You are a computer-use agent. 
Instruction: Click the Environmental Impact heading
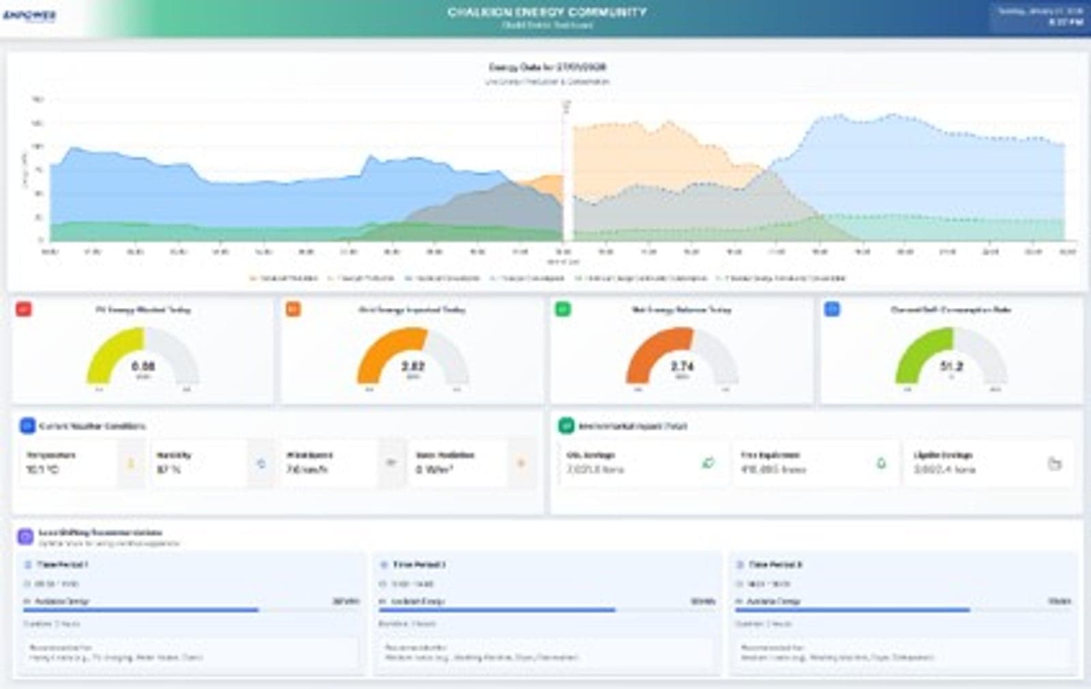click(633, 426)
